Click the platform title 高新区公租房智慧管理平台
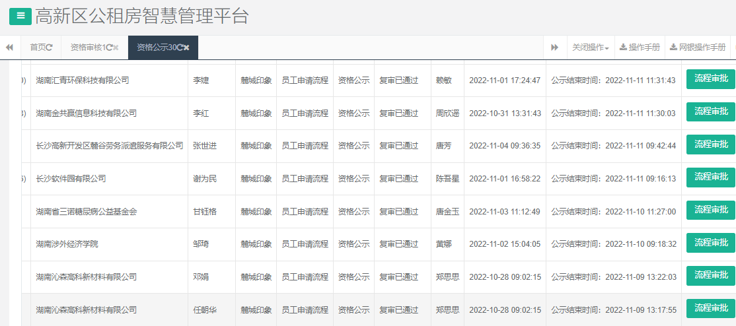The width and height of the screenshot is (736, 326). coord(142,16)
